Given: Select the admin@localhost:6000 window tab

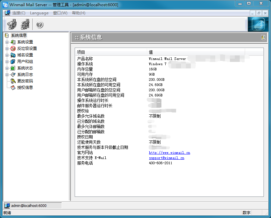Looking at the screenshot, I should [33, 206].
